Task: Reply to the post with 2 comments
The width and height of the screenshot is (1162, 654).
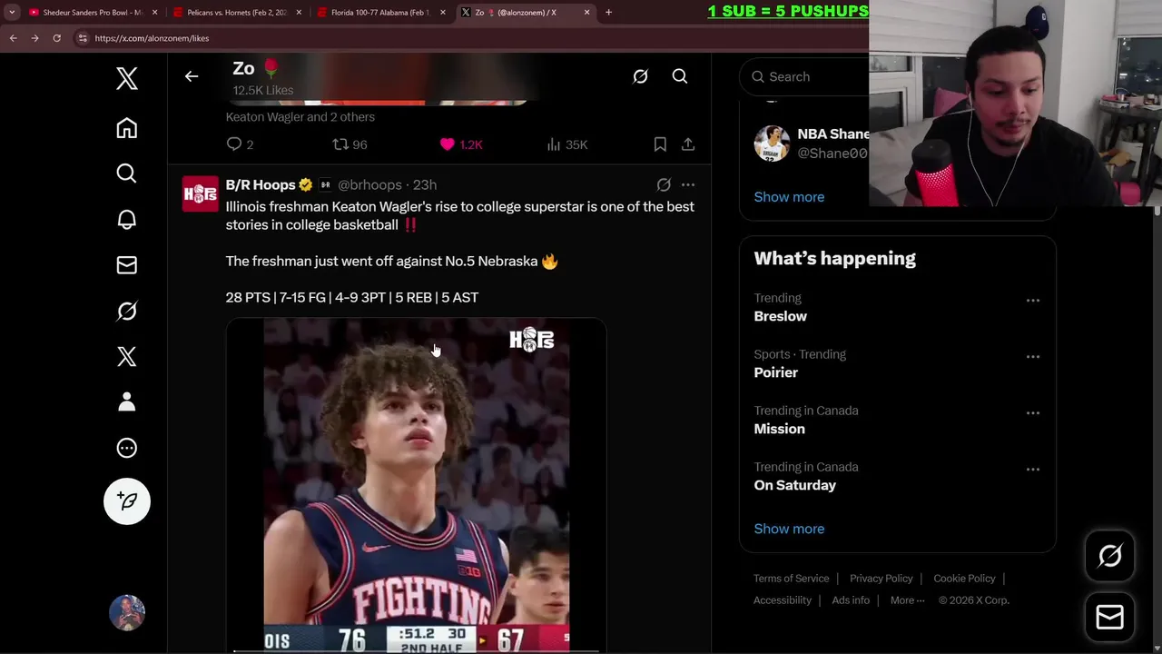Action: 241,144
